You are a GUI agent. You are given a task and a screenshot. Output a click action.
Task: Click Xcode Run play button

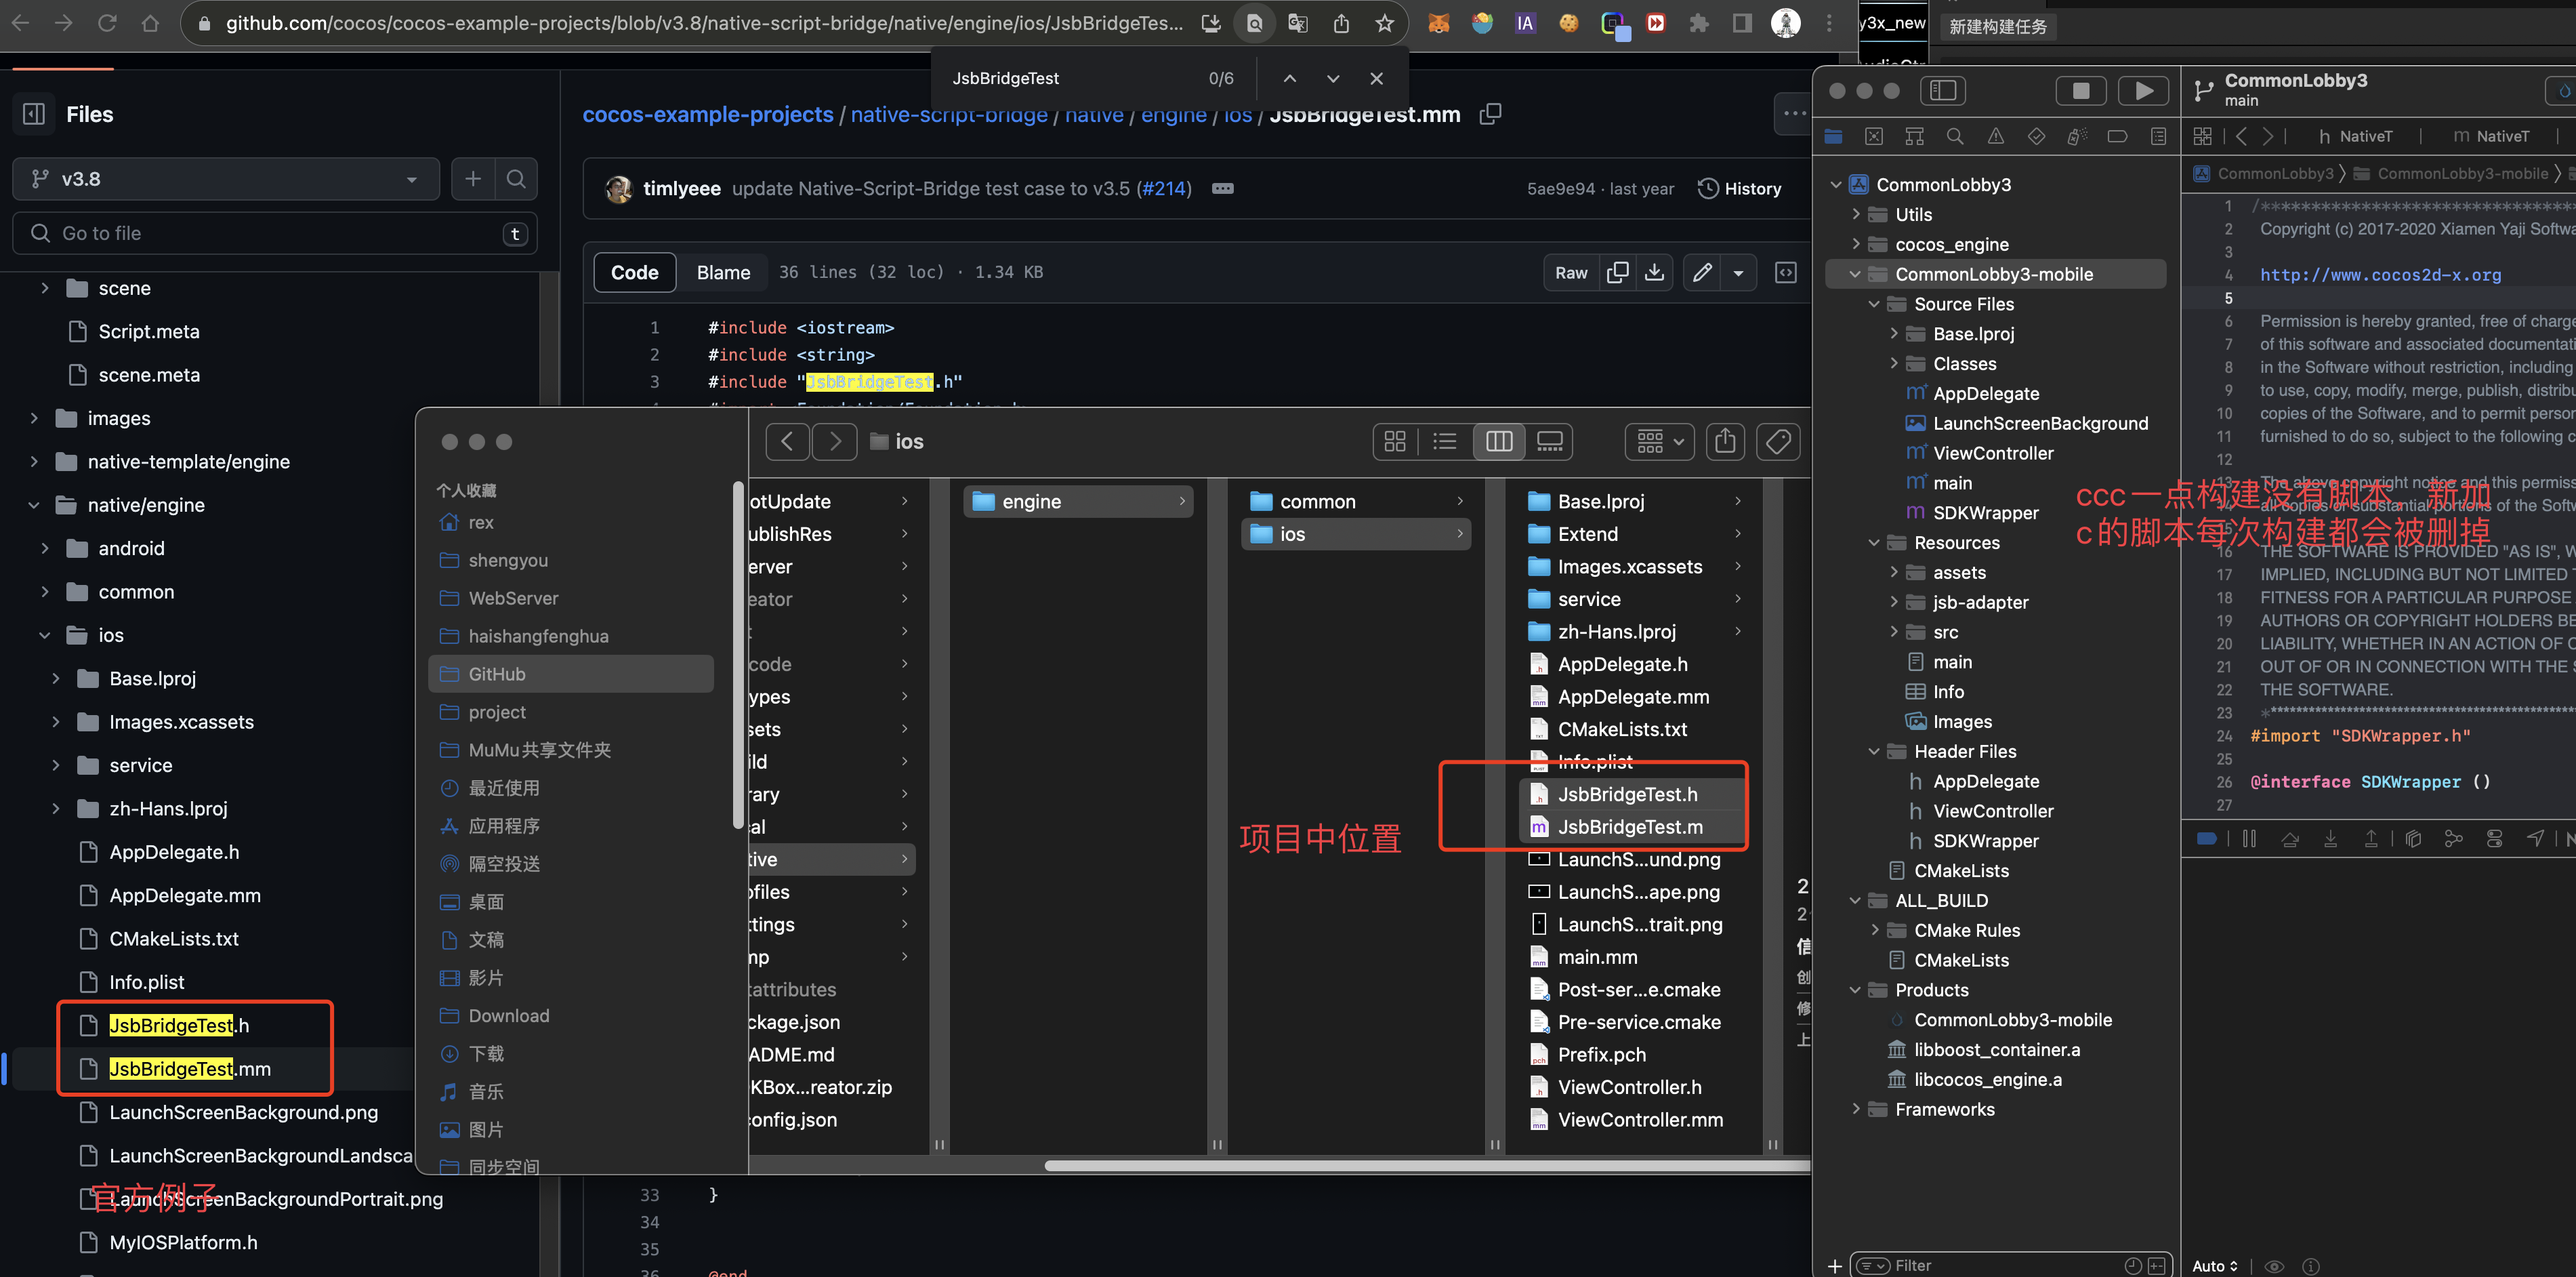(x=2143, y=91)
